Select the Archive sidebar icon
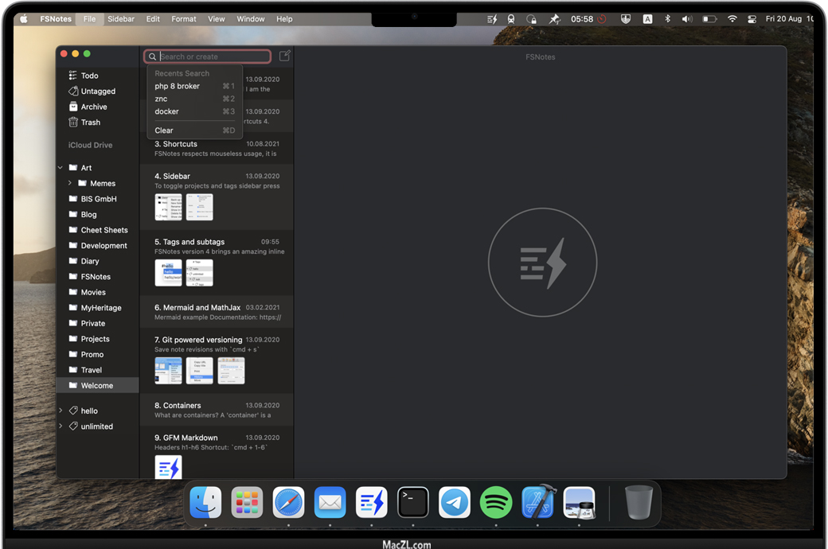The width and height of the screenshot is (828, 549). pyautogui.click(x=73, y=107)
